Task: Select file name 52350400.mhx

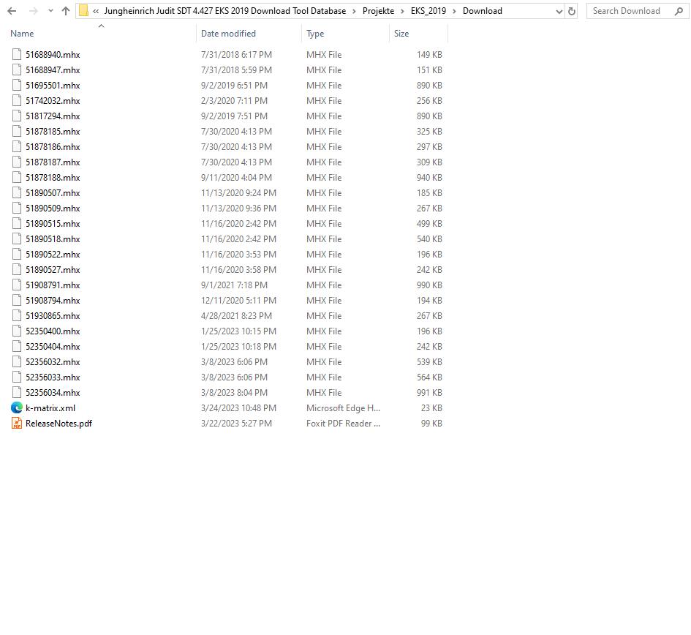Action: click(x=53, y=331)
